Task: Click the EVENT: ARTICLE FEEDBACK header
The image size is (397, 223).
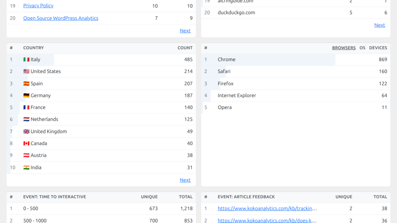Action: tap(246, 197)
